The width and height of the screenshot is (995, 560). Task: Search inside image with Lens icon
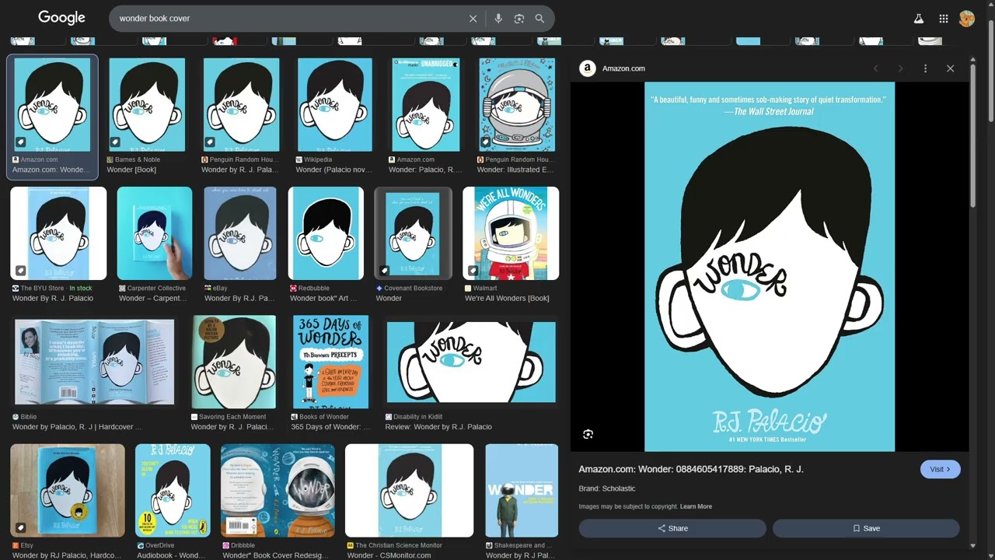tap(588, 434)
